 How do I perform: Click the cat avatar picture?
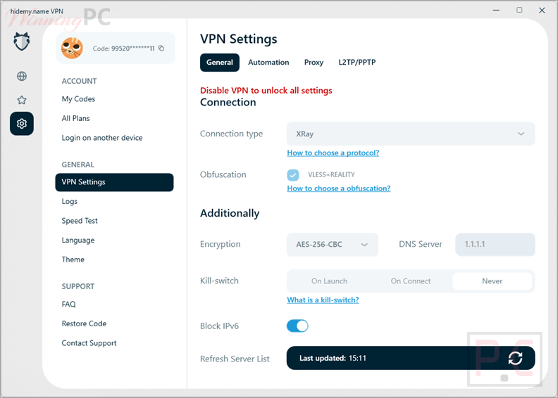[x=73, y=48]
